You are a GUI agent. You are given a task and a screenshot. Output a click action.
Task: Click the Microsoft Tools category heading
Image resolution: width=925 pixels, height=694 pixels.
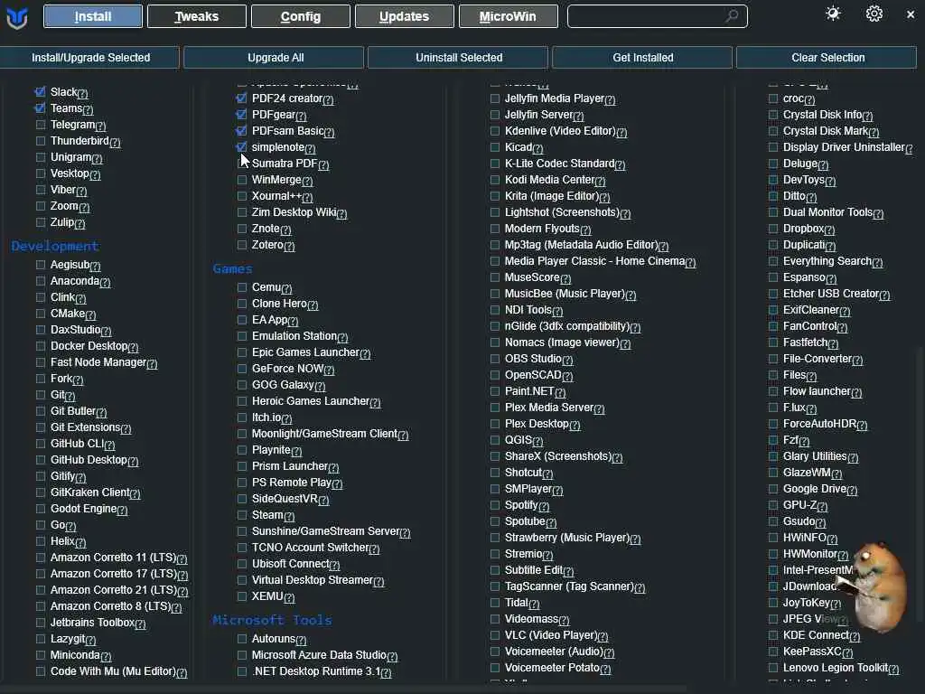(x=272, y=620)
